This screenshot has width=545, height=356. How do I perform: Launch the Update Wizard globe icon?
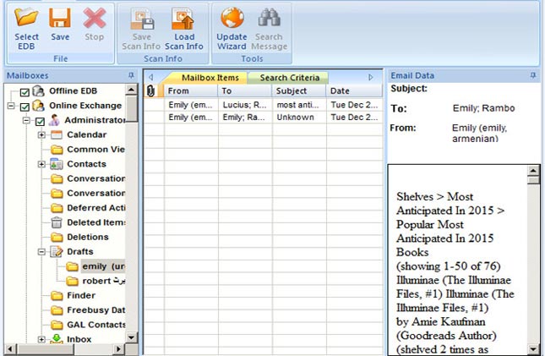[x=232, y=18]
